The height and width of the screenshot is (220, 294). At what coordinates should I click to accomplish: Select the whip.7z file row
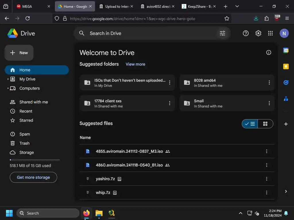177,192
